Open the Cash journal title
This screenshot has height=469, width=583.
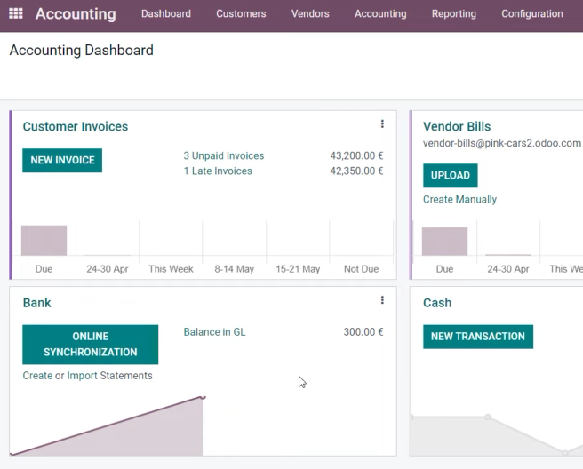point(437,303)
